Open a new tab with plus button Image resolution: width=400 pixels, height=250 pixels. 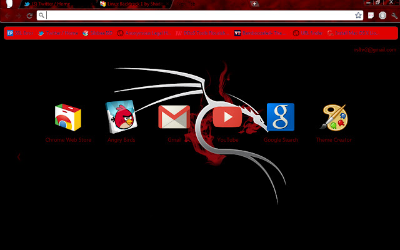click(x=254, y=4)
